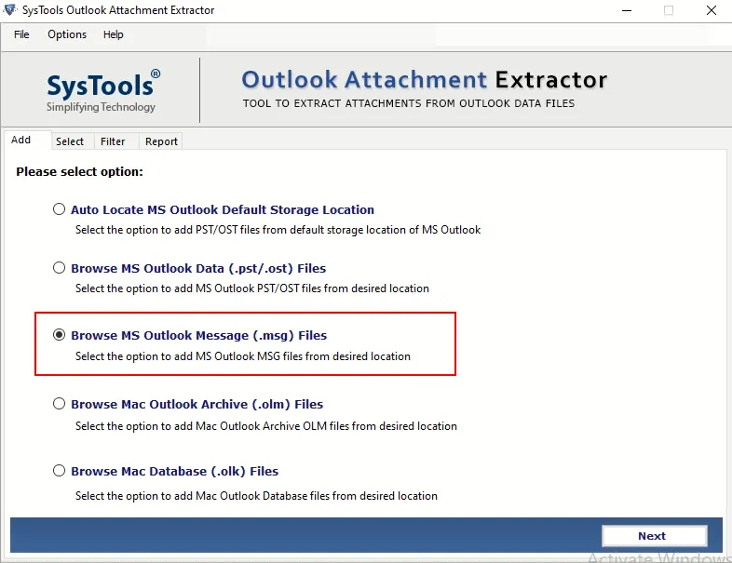Viewport: 732px width, 563px height.
Task: Open the File menu
Action: [x=21, y=34]
